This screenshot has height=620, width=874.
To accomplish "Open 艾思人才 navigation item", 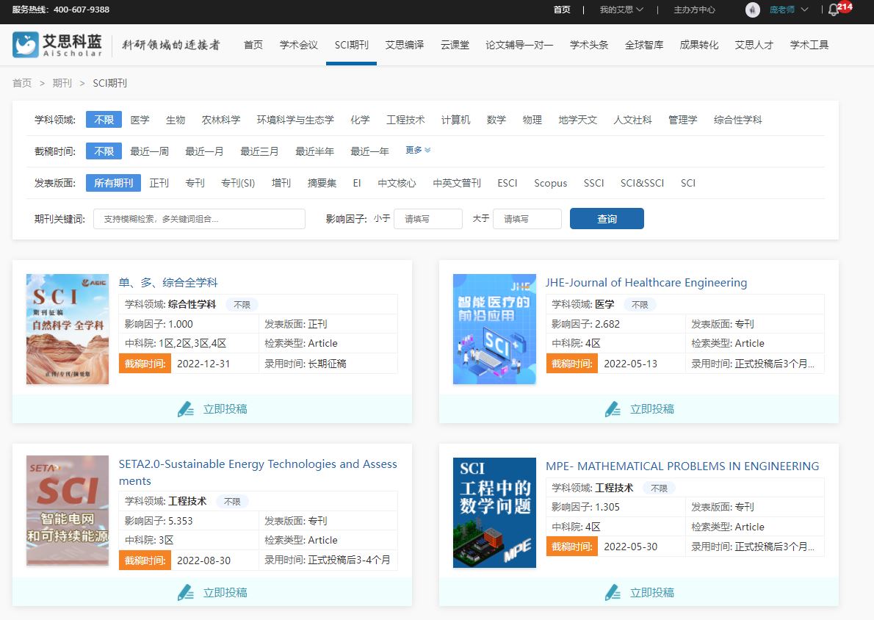I will point(754,45).
